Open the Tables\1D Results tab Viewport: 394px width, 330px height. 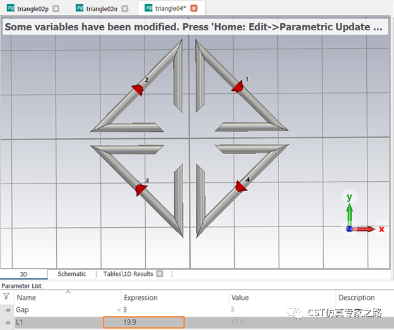point(128,274)
